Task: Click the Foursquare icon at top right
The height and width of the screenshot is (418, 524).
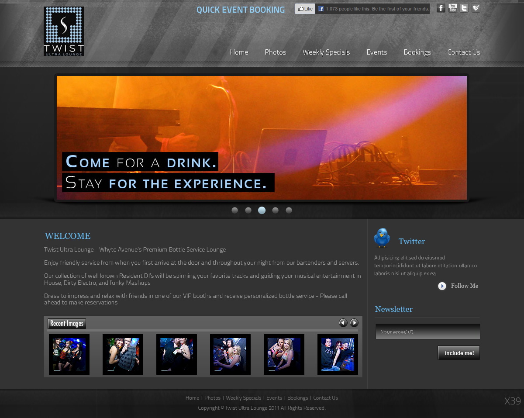Action: (476, 8)
